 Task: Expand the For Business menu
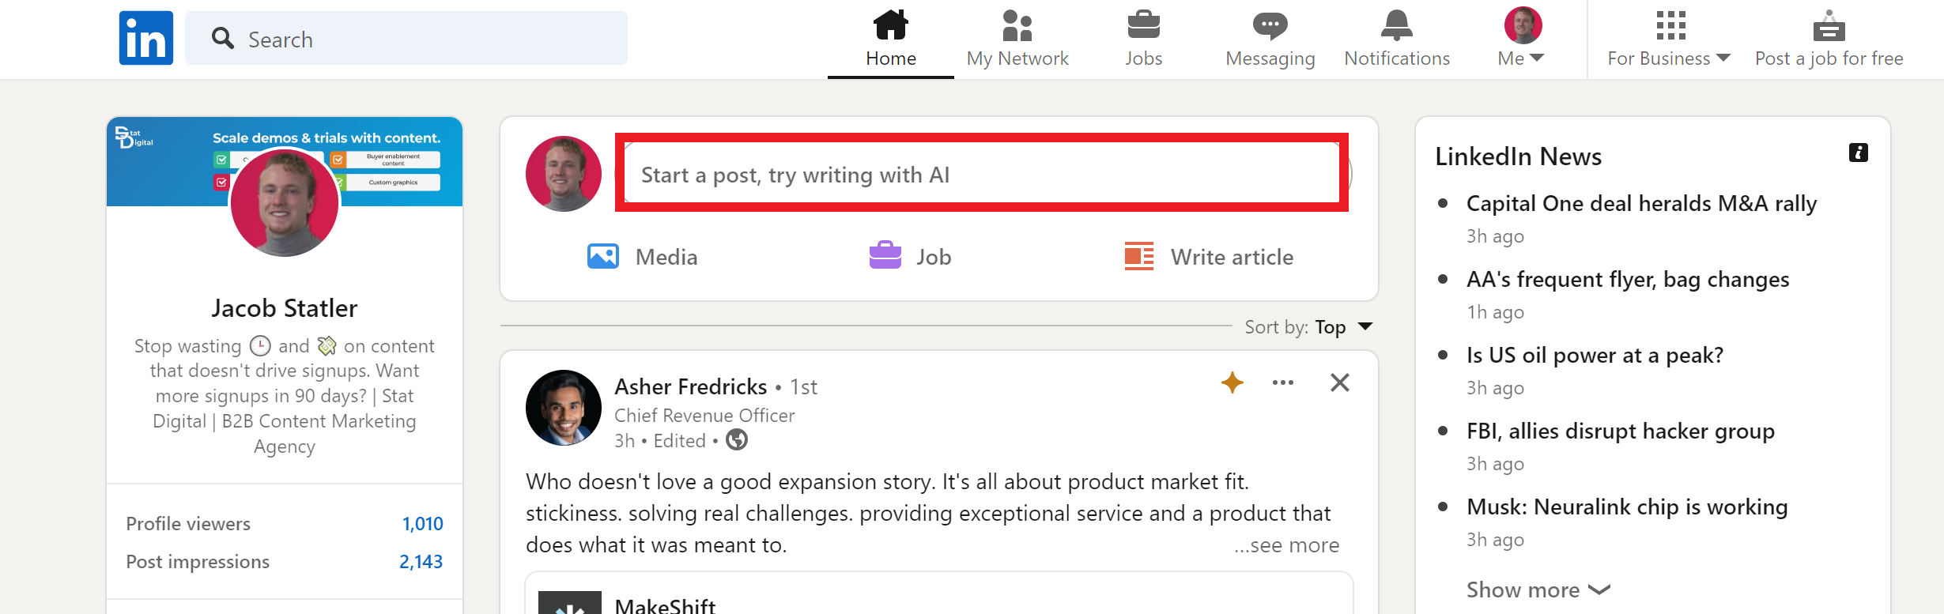click(1669, 39)
